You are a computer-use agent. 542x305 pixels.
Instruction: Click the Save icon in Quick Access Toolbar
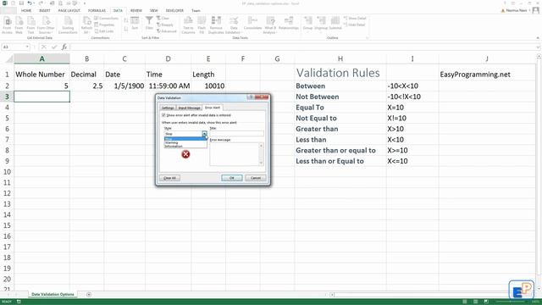[21, 3]
